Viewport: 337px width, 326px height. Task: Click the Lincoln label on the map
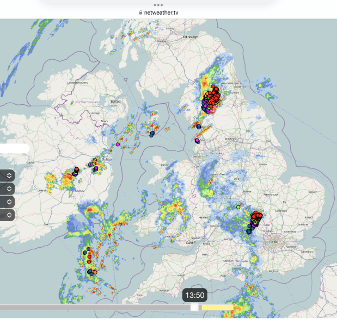tap(263, 164)
